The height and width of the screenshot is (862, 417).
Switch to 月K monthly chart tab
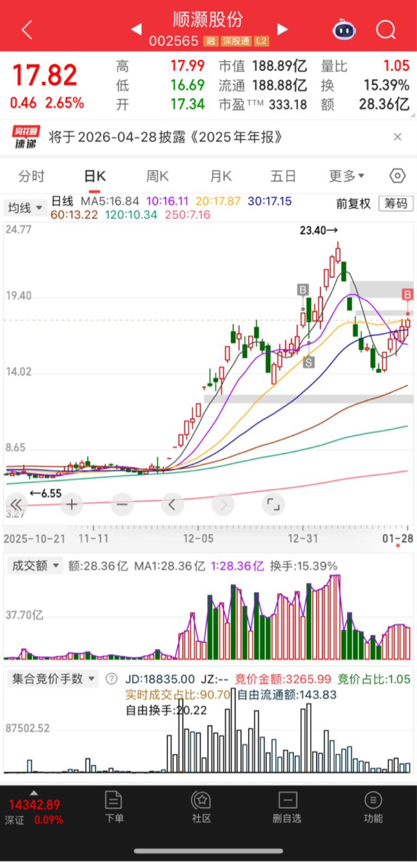pyautogui.click(x=220, y=176)
